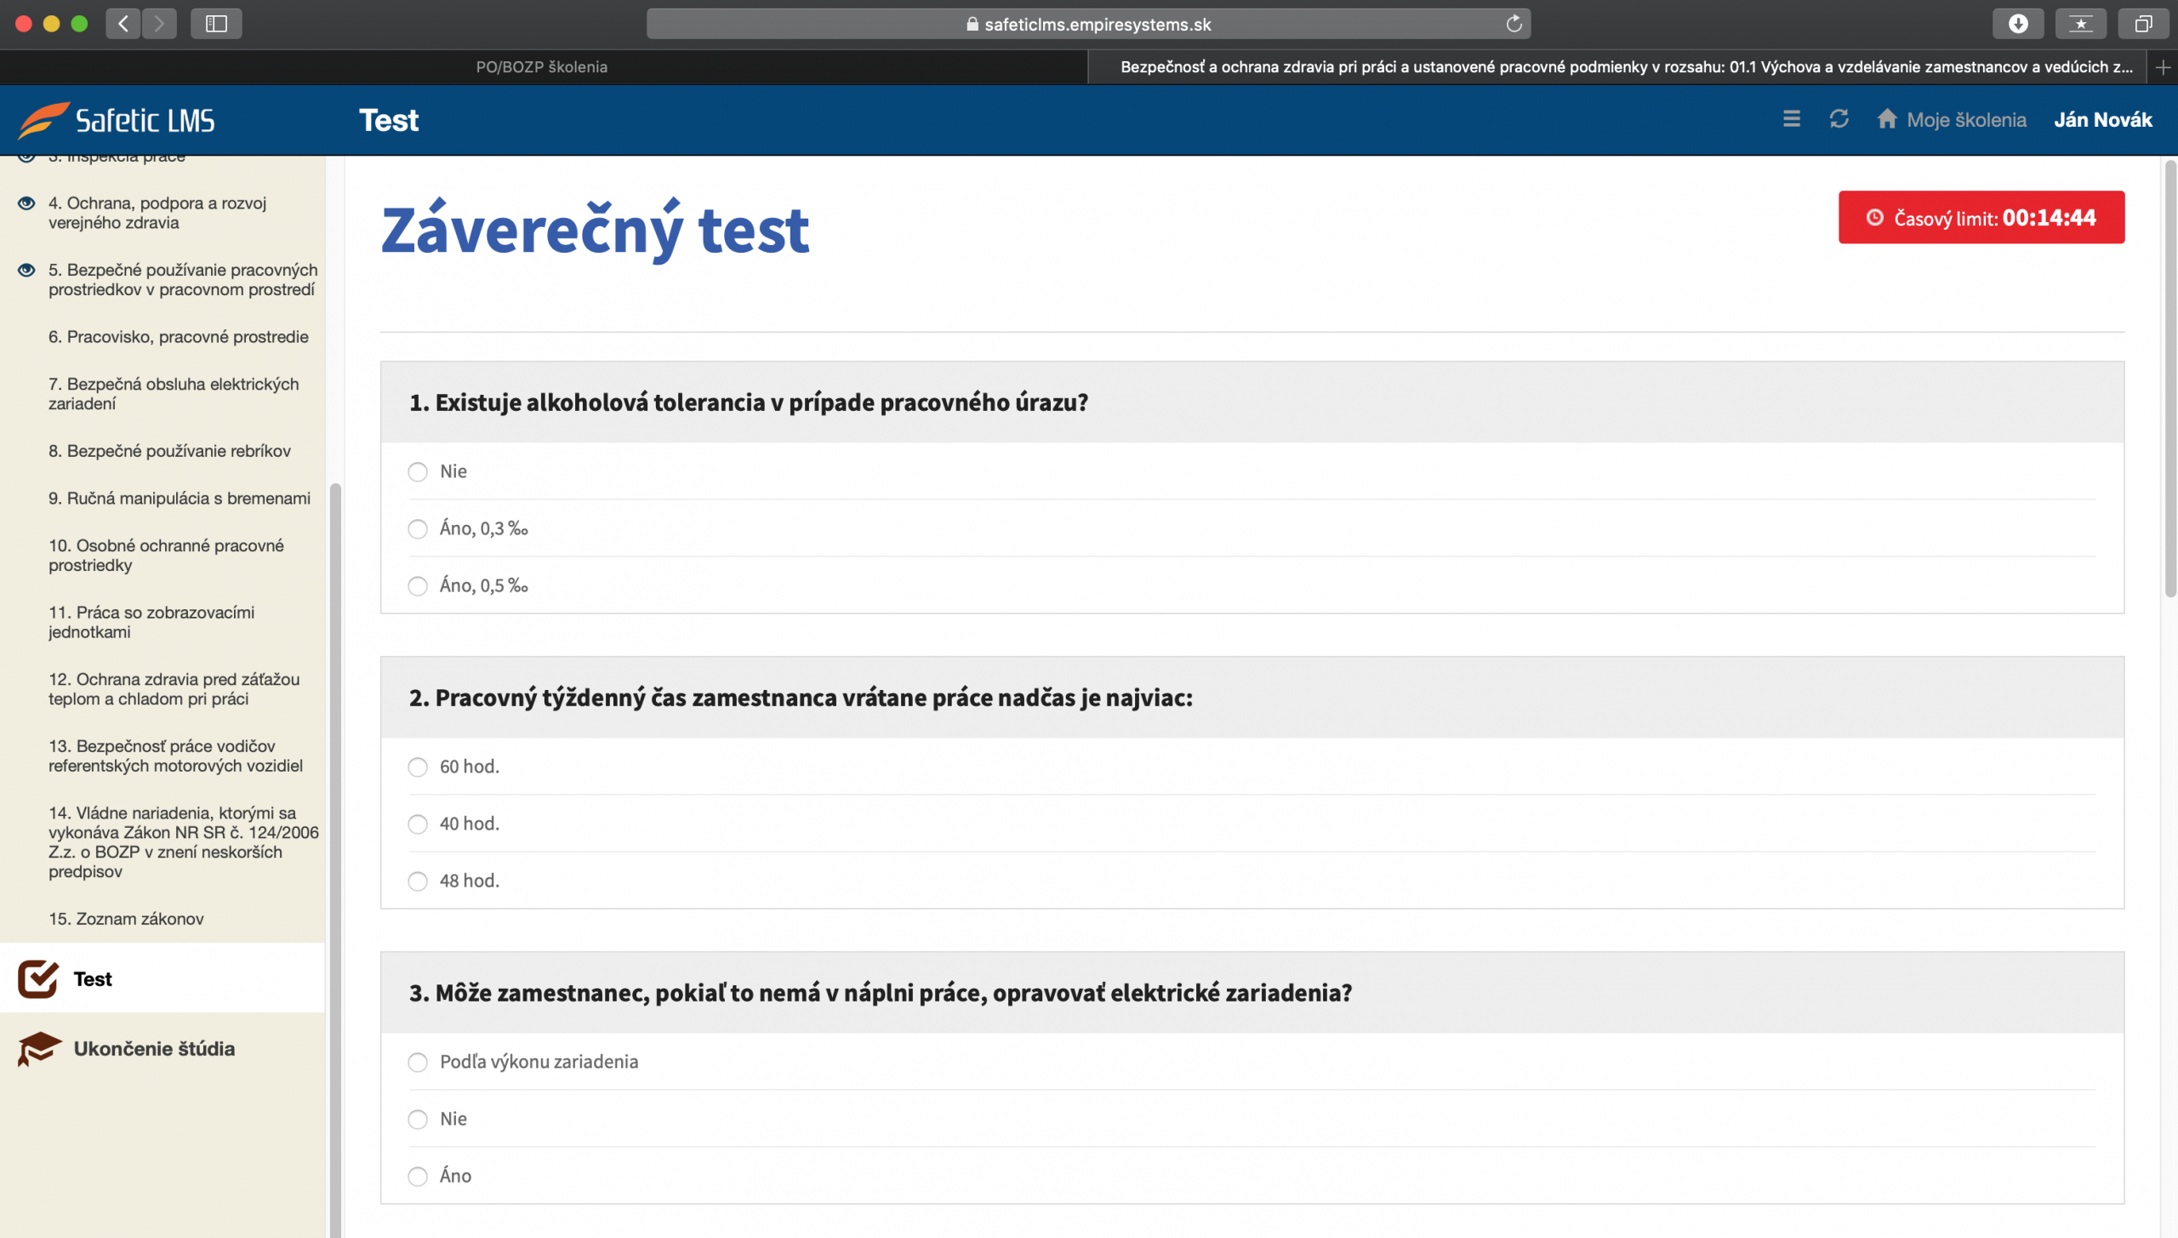The height and width of the screenshot is (1238, 2178).
Task: Click the refresh sync icon in header
Action: click(1839, 119)
